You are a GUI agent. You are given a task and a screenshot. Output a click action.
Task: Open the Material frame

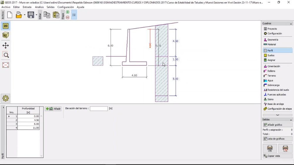coord(277,44)
